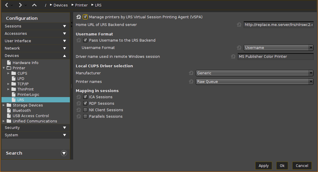This screenshot has width=318, height=172.
Task: Reset the Printer names setting icon
Action: pos(191,82)
